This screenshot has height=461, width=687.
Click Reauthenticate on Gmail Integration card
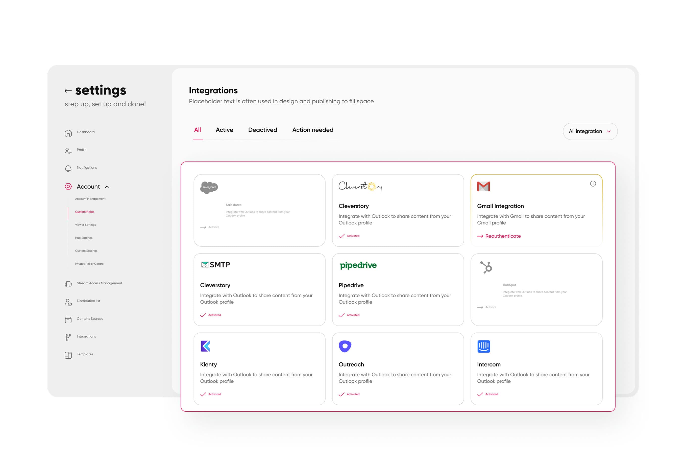coord(499,236)
